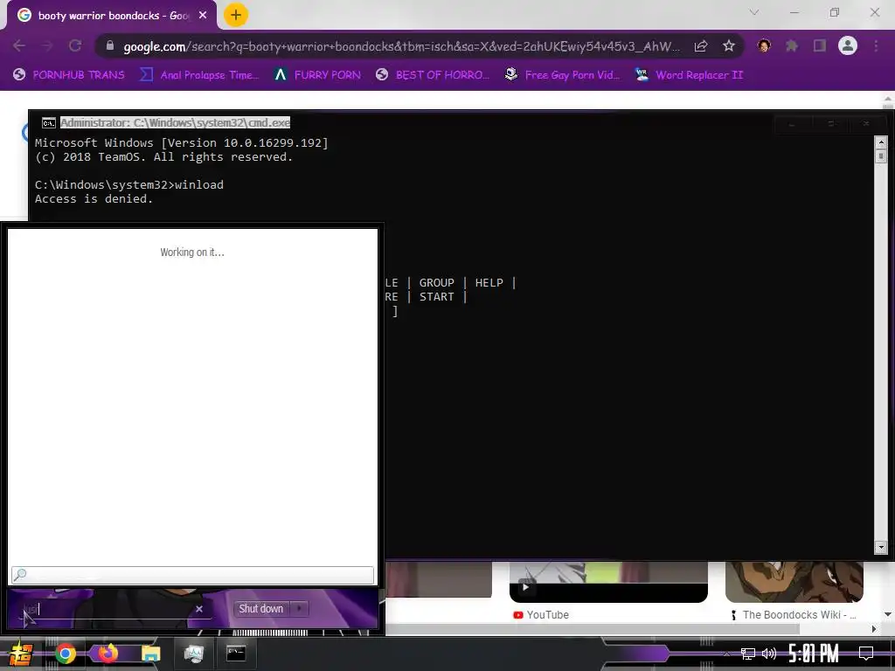Open File Explorer from the taskbar

click(150, 654)
